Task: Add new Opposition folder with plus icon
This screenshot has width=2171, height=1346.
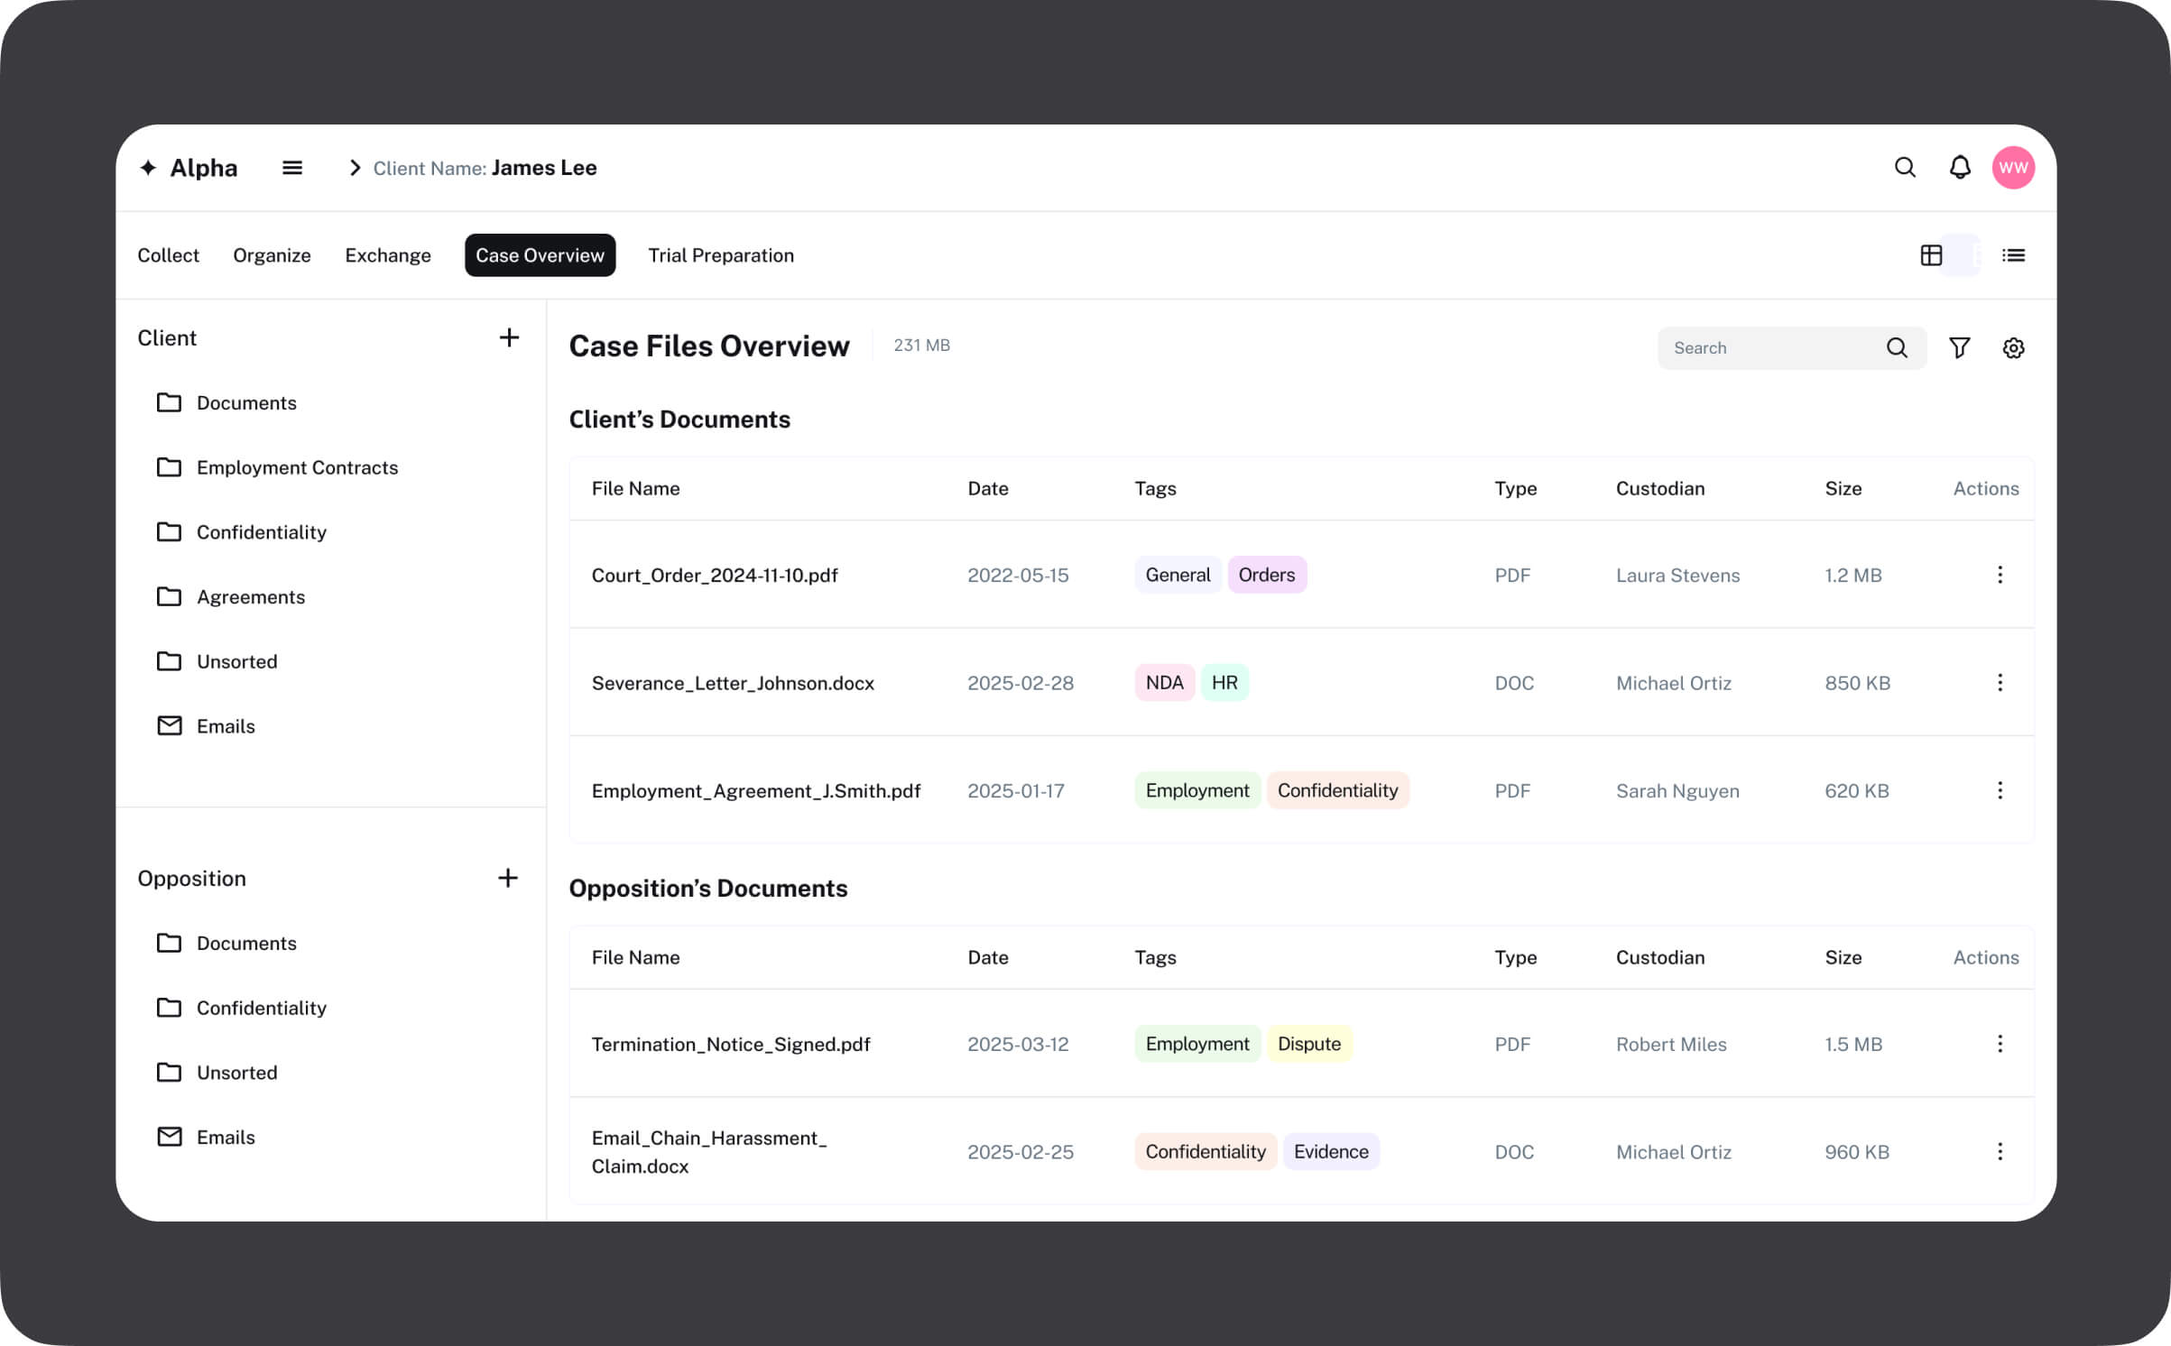Action: click(508, 878)
